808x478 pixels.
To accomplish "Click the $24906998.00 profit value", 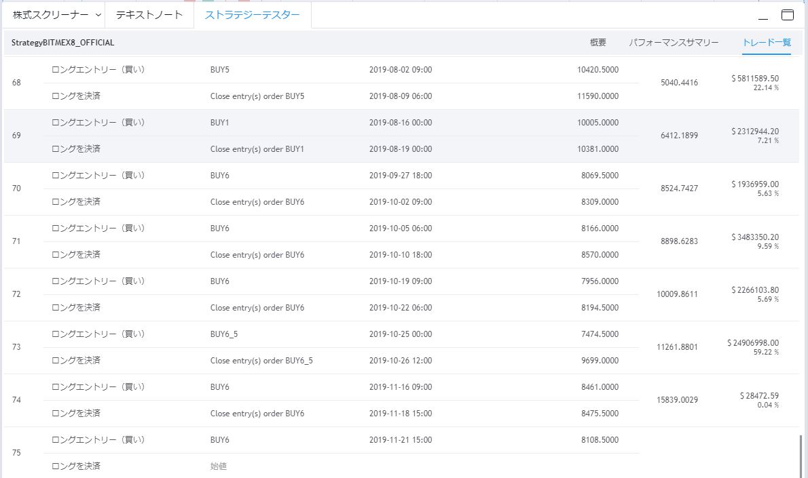I will pos(753,343).
